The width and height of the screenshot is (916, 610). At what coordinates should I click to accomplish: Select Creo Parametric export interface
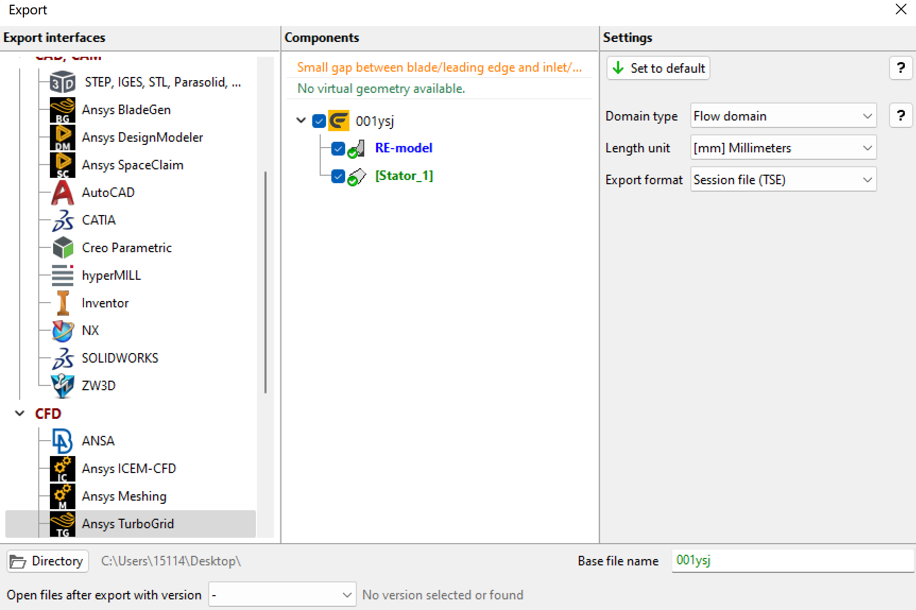point(127,248)
